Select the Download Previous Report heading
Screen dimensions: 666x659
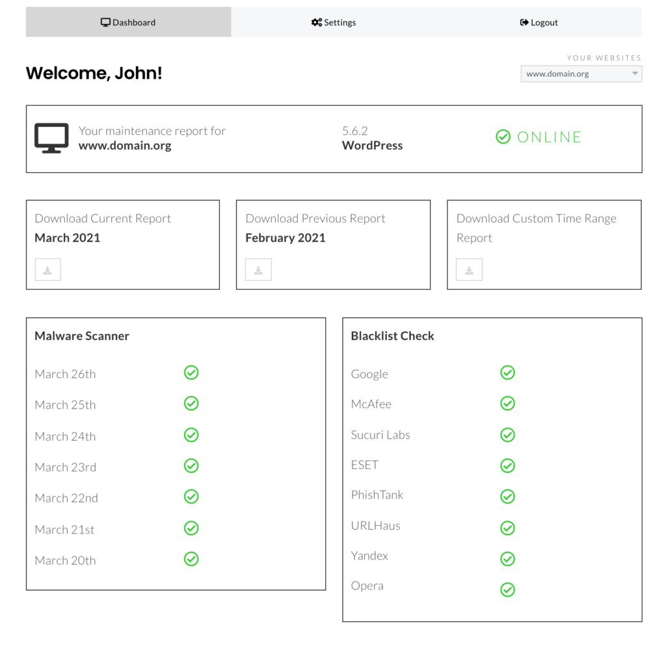click(x=315, y=218)
